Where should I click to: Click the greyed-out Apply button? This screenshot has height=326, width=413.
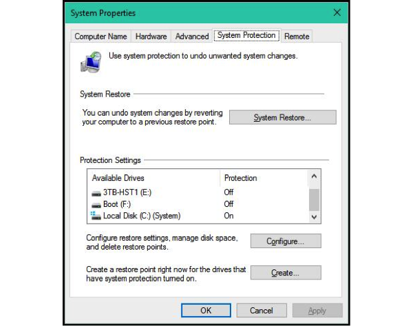(x=317, y=311)
